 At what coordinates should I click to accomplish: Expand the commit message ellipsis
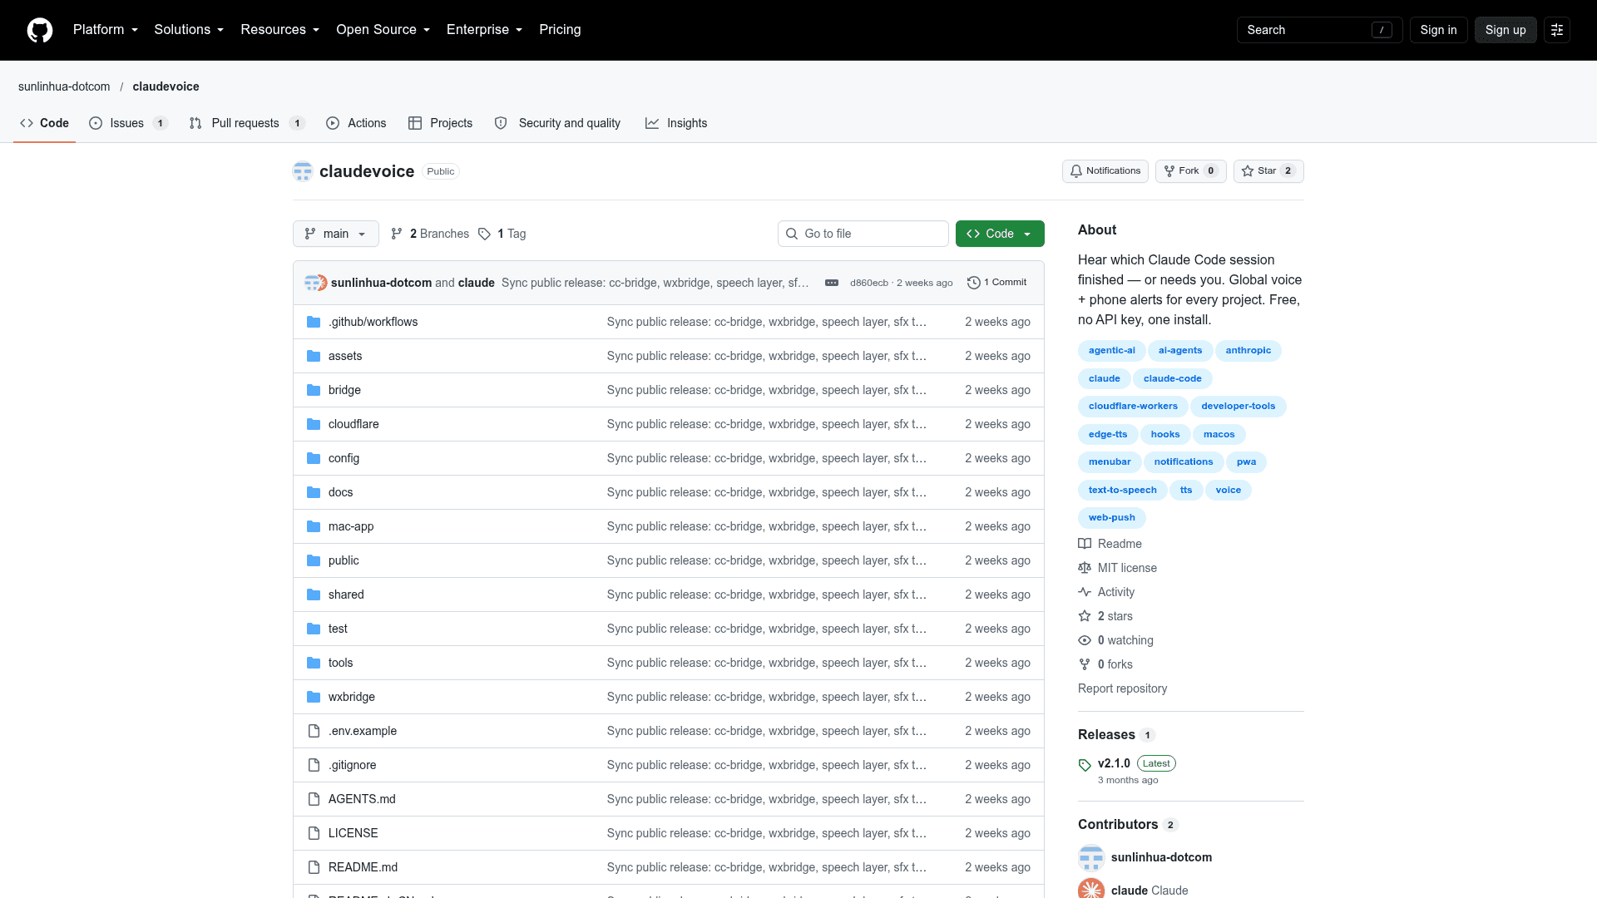(832, 283)
